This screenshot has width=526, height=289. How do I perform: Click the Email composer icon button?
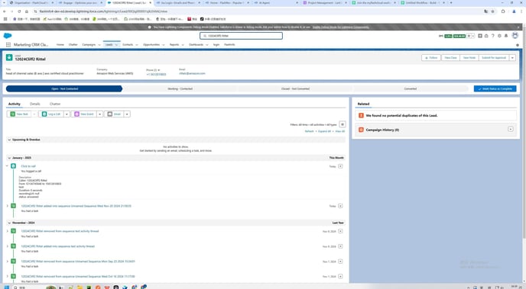click(x=109, y=114)
